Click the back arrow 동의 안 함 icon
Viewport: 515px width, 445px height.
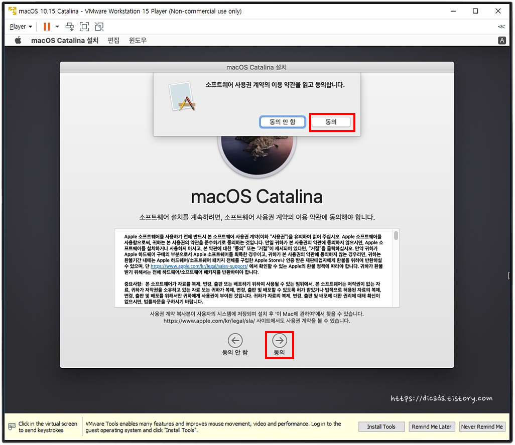235,340
